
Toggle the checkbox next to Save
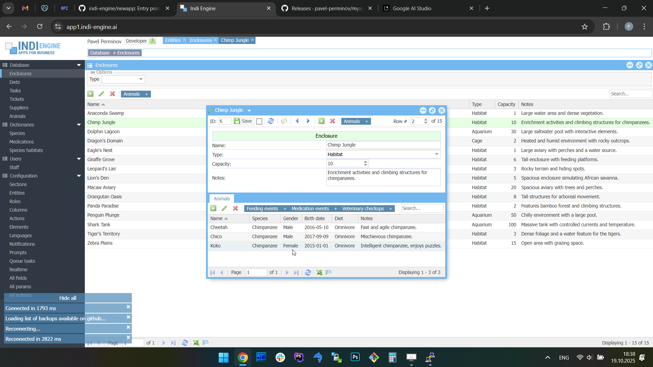259,122
